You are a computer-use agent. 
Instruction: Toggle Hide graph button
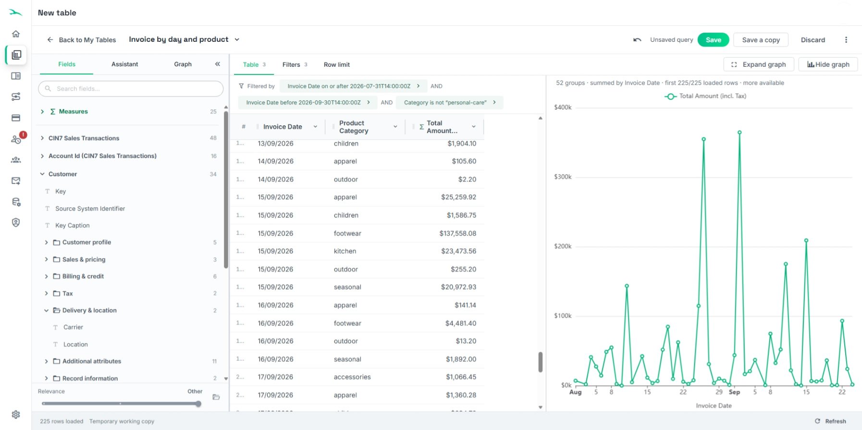[x=828, y=64]
